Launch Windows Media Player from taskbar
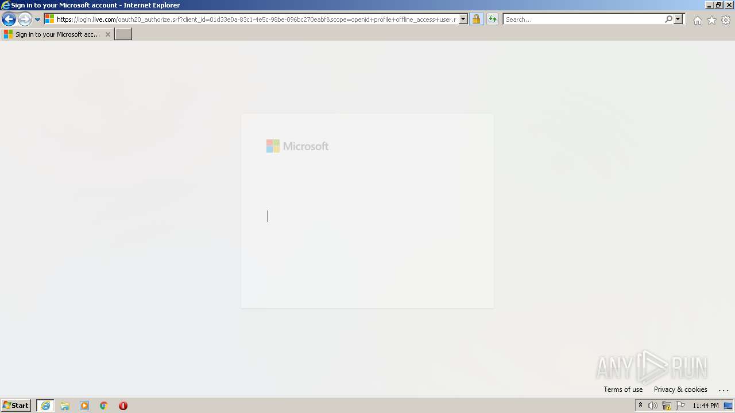 click(84, 406)
